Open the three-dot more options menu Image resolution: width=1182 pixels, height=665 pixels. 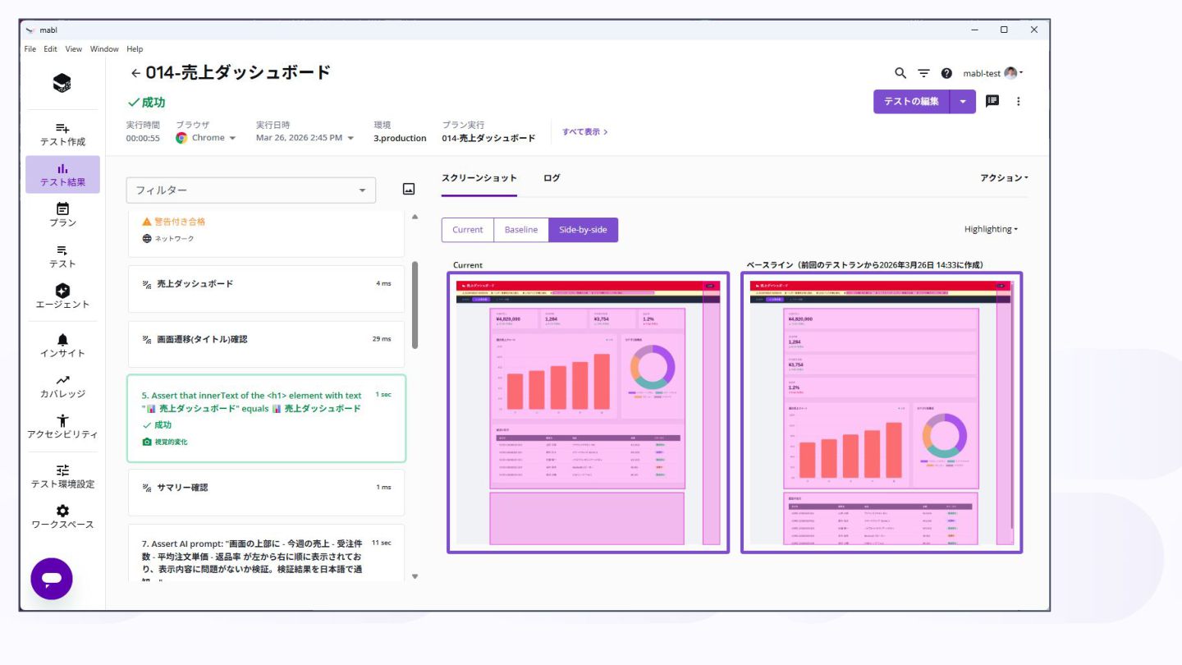coord(1019,101)
